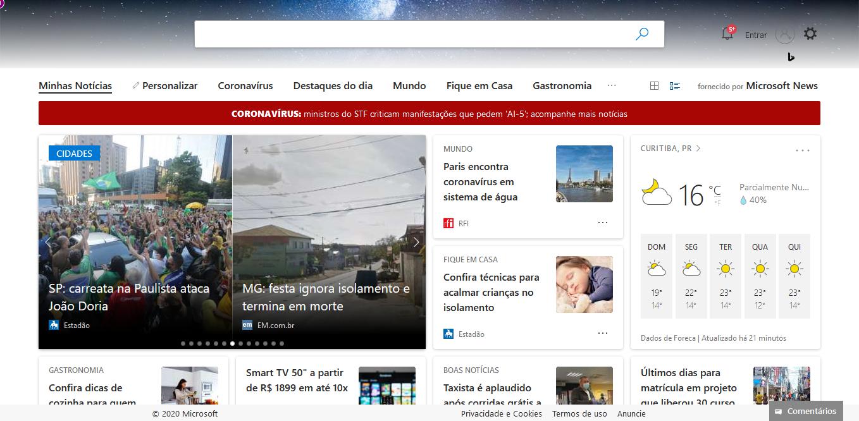The width and height of the screenshot is (859, 421).
Task: Click the Bing logo icon
Action: [791, 57]
